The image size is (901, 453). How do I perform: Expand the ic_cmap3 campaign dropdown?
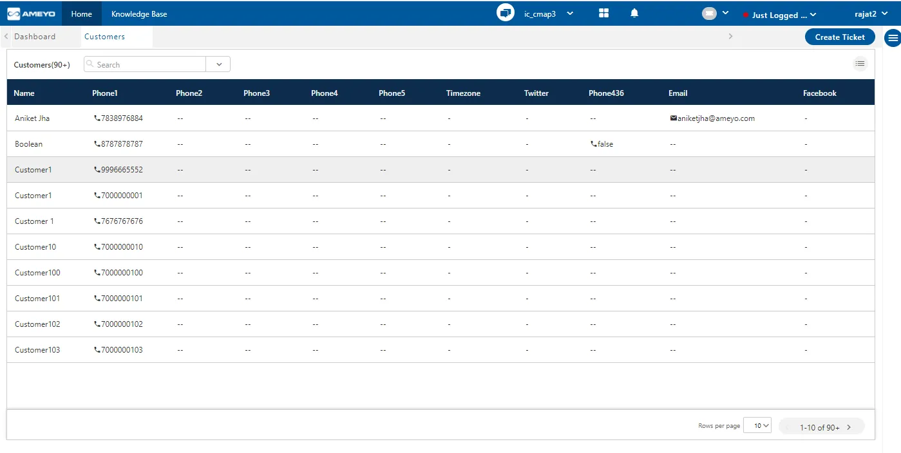click(x=570, y=14)
